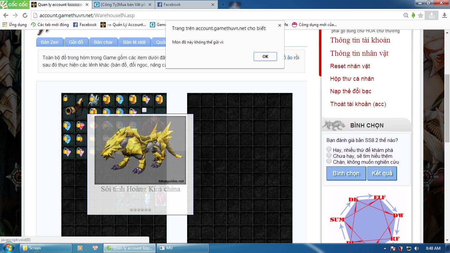Click the lone padlock in first slot

(x=66, y=98)
